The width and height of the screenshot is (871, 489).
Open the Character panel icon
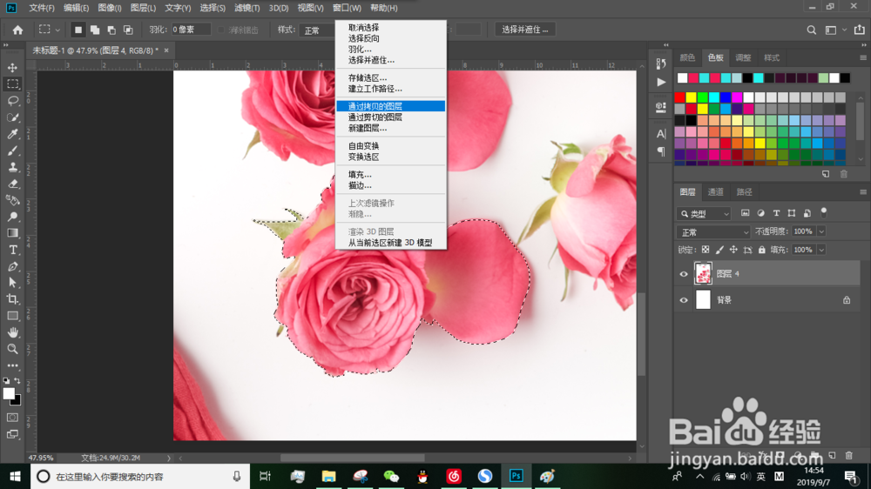point(661,134)
